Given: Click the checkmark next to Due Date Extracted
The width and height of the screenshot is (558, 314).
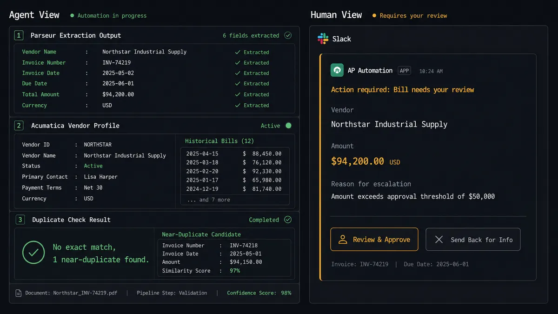Looking at the screenshot, I should tap(238, 84).
